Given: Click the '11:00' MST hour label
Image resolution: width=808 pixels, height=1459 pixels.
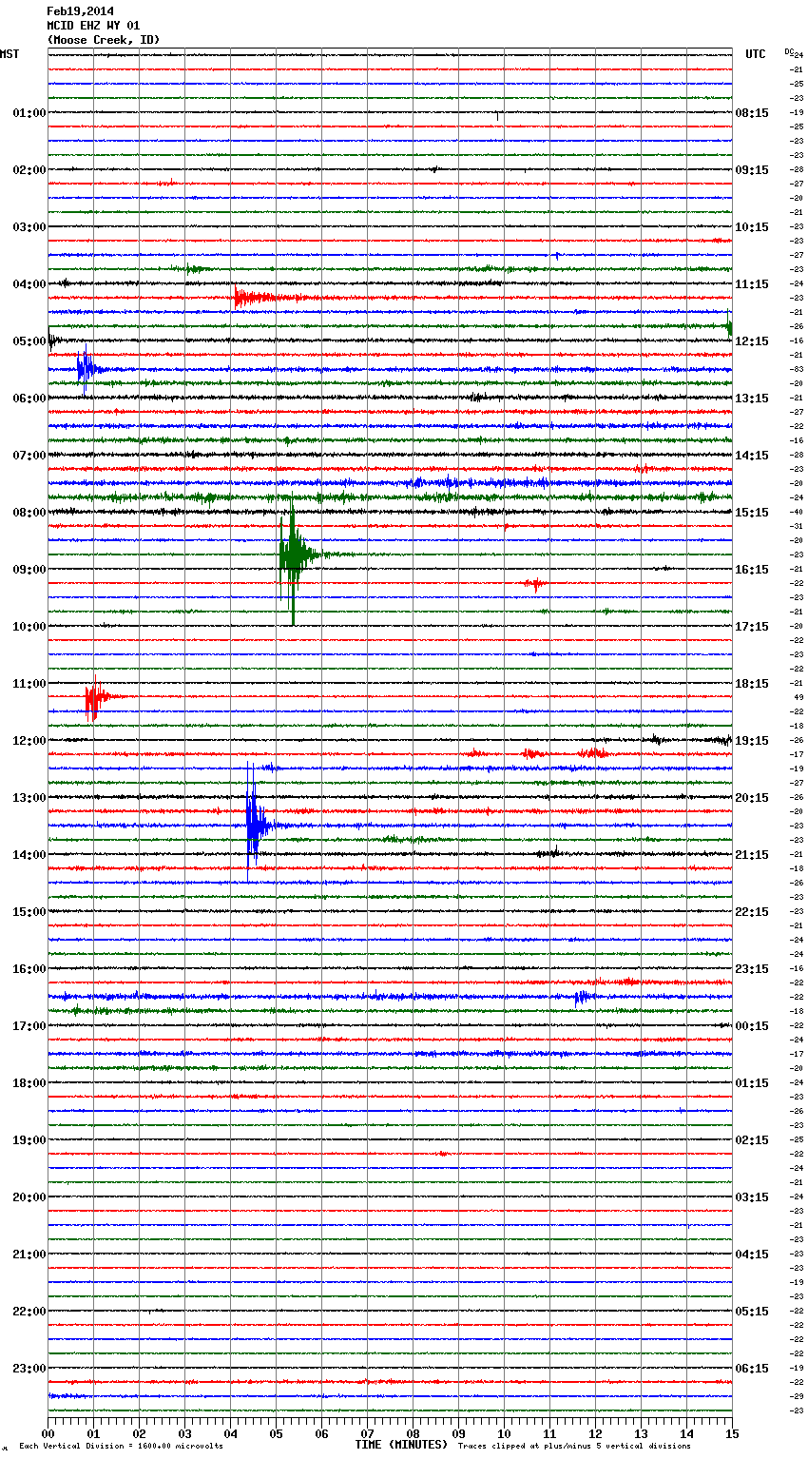Looking at the screenshot, I should click(x=29, y=684).
